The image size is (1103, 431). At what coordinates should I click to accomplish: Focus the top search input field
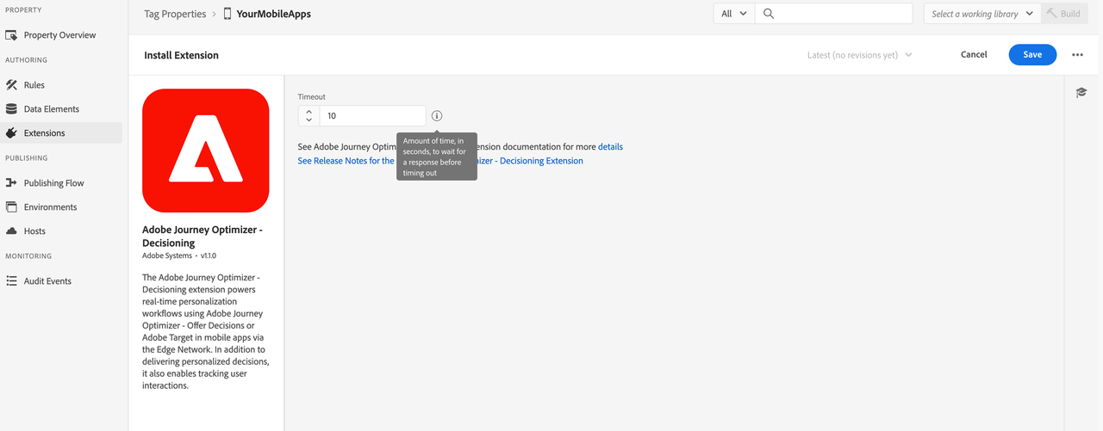click(x=833, y=14)
